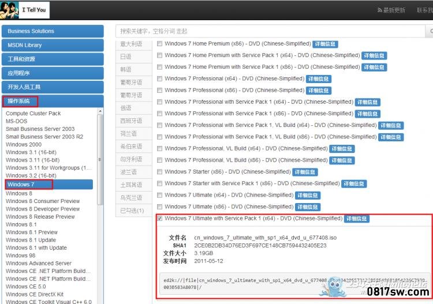
Task: Expand the Business Solutions category
Action: point(53,31)
